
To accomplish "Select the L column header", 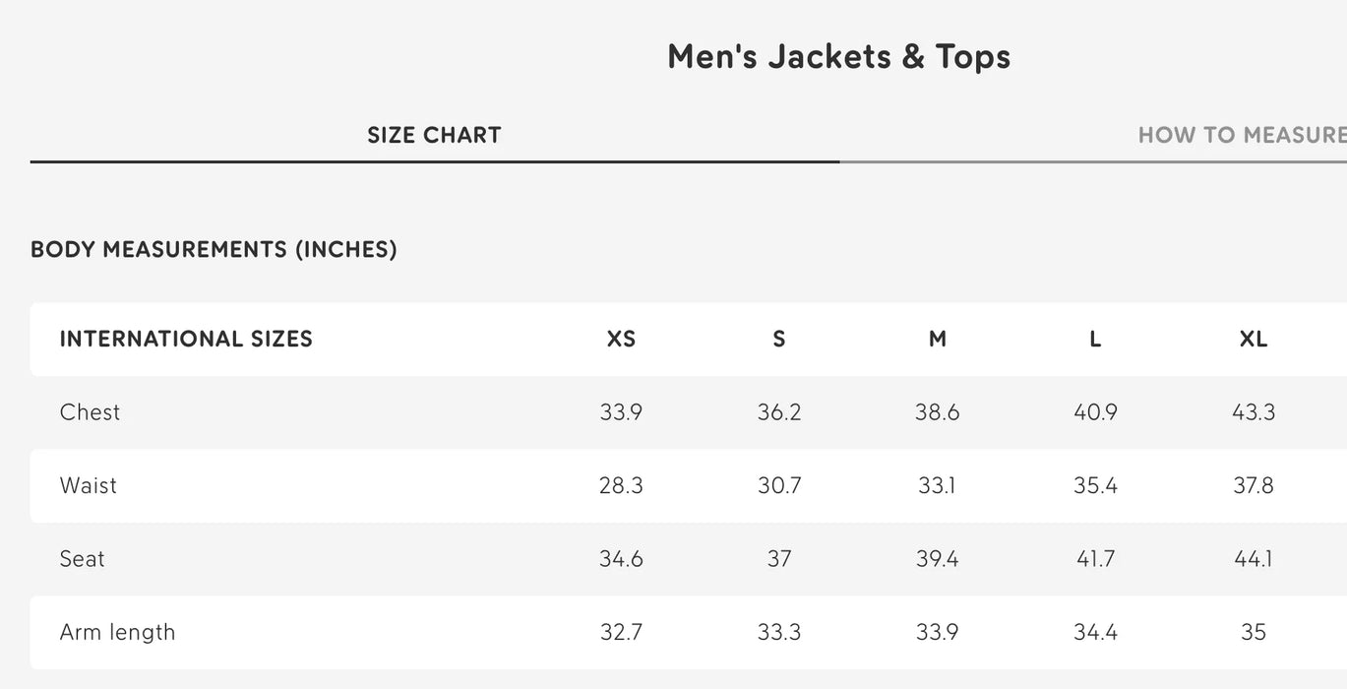I will tap(1094, 339).
